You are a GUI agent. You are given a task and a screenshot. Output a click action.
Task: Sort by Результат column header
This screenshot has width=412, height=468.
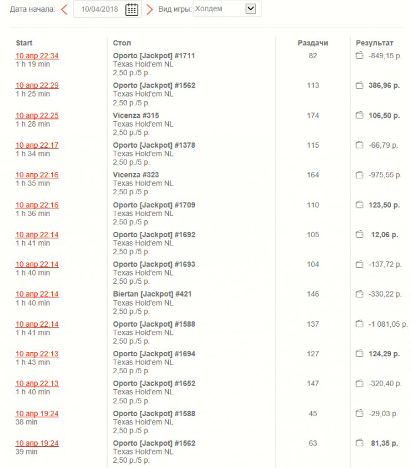[x=374, y=43]
